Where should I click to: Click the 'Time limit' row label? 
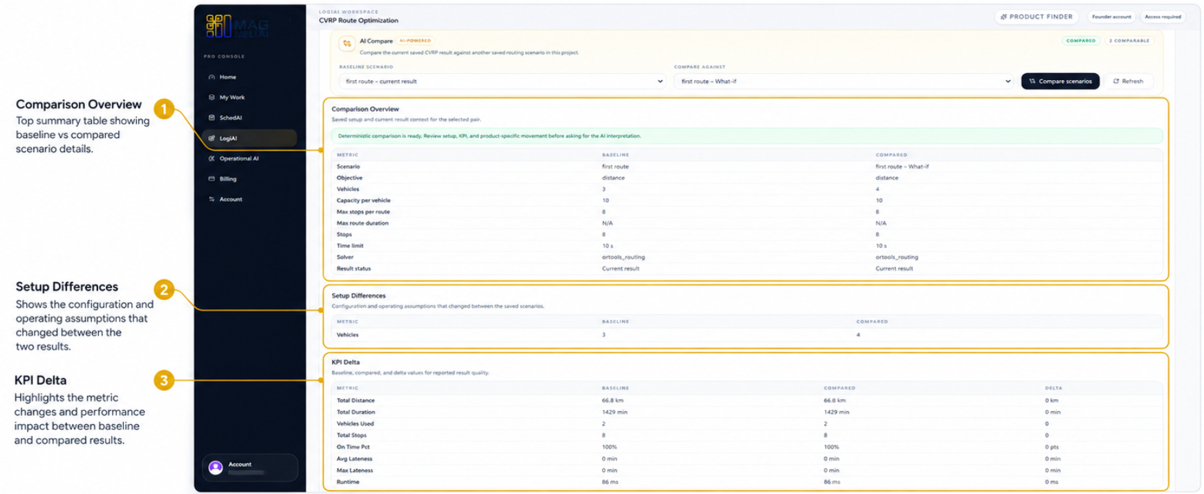(x=350, y=246)
